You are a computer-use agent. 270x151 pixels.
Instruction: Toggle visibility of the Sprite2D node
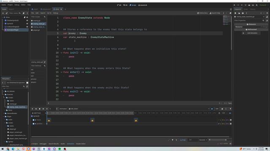[27, 23]
